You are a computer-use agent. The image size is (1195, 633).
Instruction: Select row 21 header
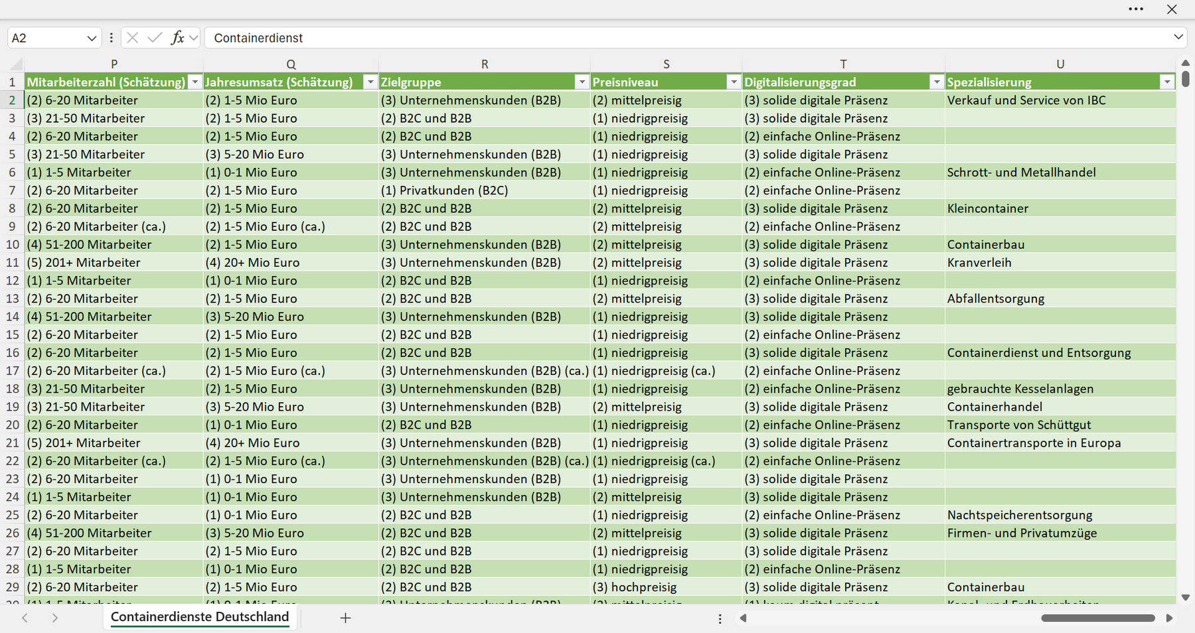[x=12, y=443]
